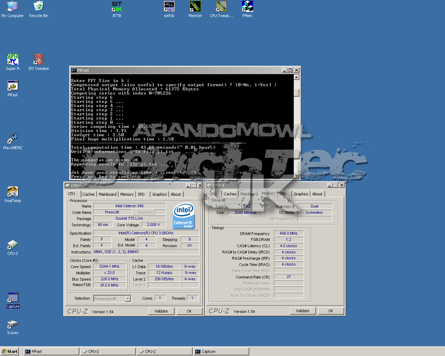This screenshot has height=356, width=445.
Task: Open Graphics tab in right CPU-Z window
Action: pos(301,194)
